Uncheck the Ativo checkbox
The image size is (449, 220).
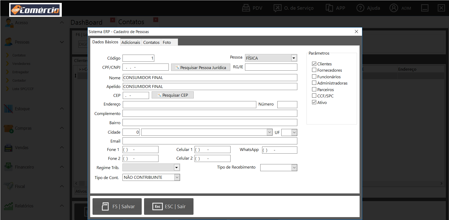[314, 102]
